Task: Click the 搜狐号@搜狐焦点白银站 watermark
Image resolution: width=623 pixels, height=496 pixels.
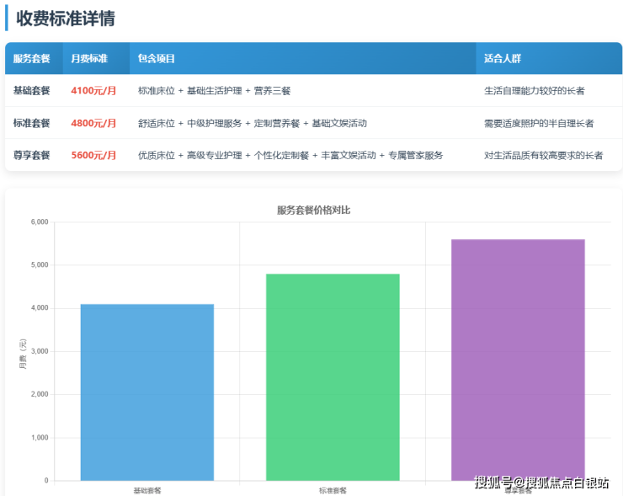Action: [x=541, y=483]
